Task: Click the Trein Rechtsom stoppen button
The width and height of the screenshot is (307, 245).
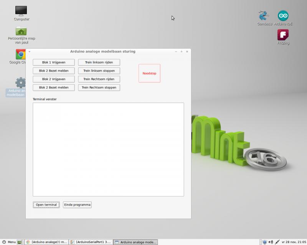Action: pyautogui.click(x=99, y=88)
